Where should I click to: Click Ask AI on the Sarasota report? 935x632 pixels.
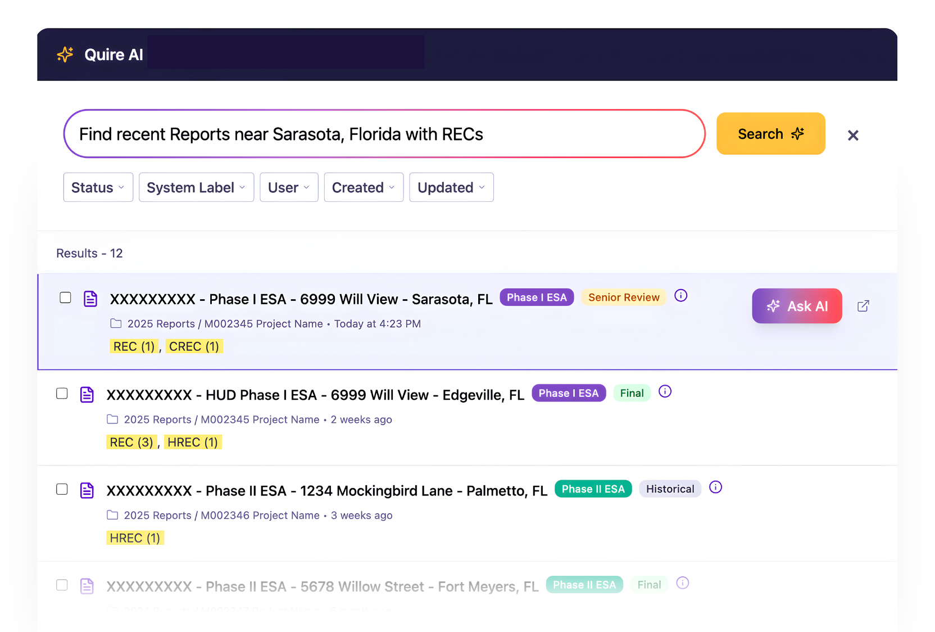(797, 305)
